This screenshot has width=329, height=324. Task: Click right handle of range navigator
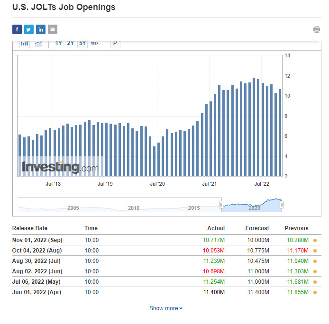coord(282,204)
